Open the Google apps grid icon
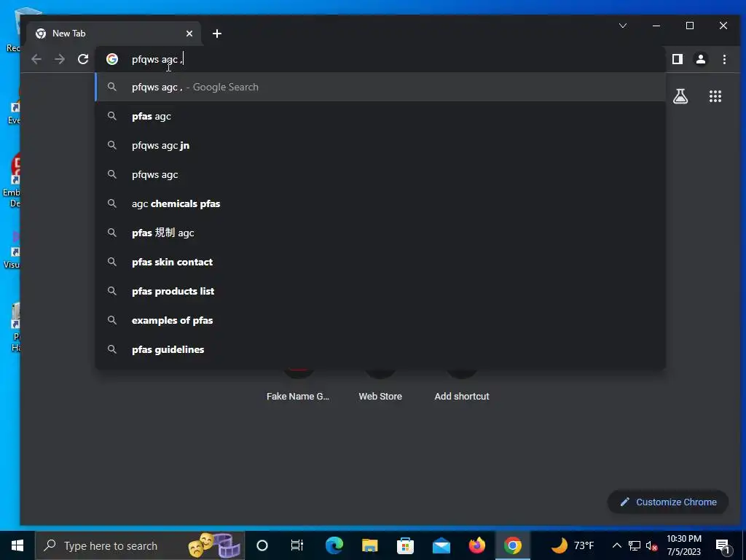This screenshot has height=560, width=746. pos(715,97)
